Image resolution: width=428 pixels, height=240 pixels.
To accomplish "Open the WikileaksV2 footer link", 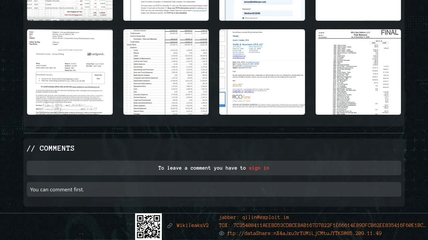I will point(193,226).
